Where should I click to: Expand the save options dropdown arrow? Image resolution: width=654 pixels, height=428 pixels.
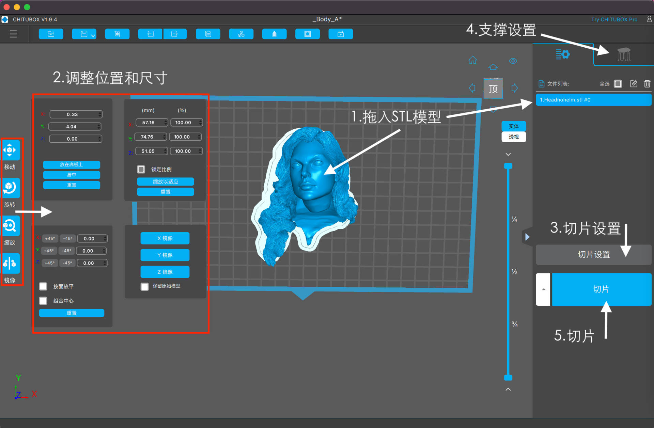tap(93, 35)
